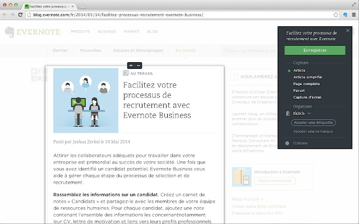359x224 pixels.
Task: Click the article headline Facilitez votre processus
Action: [157, 100]
